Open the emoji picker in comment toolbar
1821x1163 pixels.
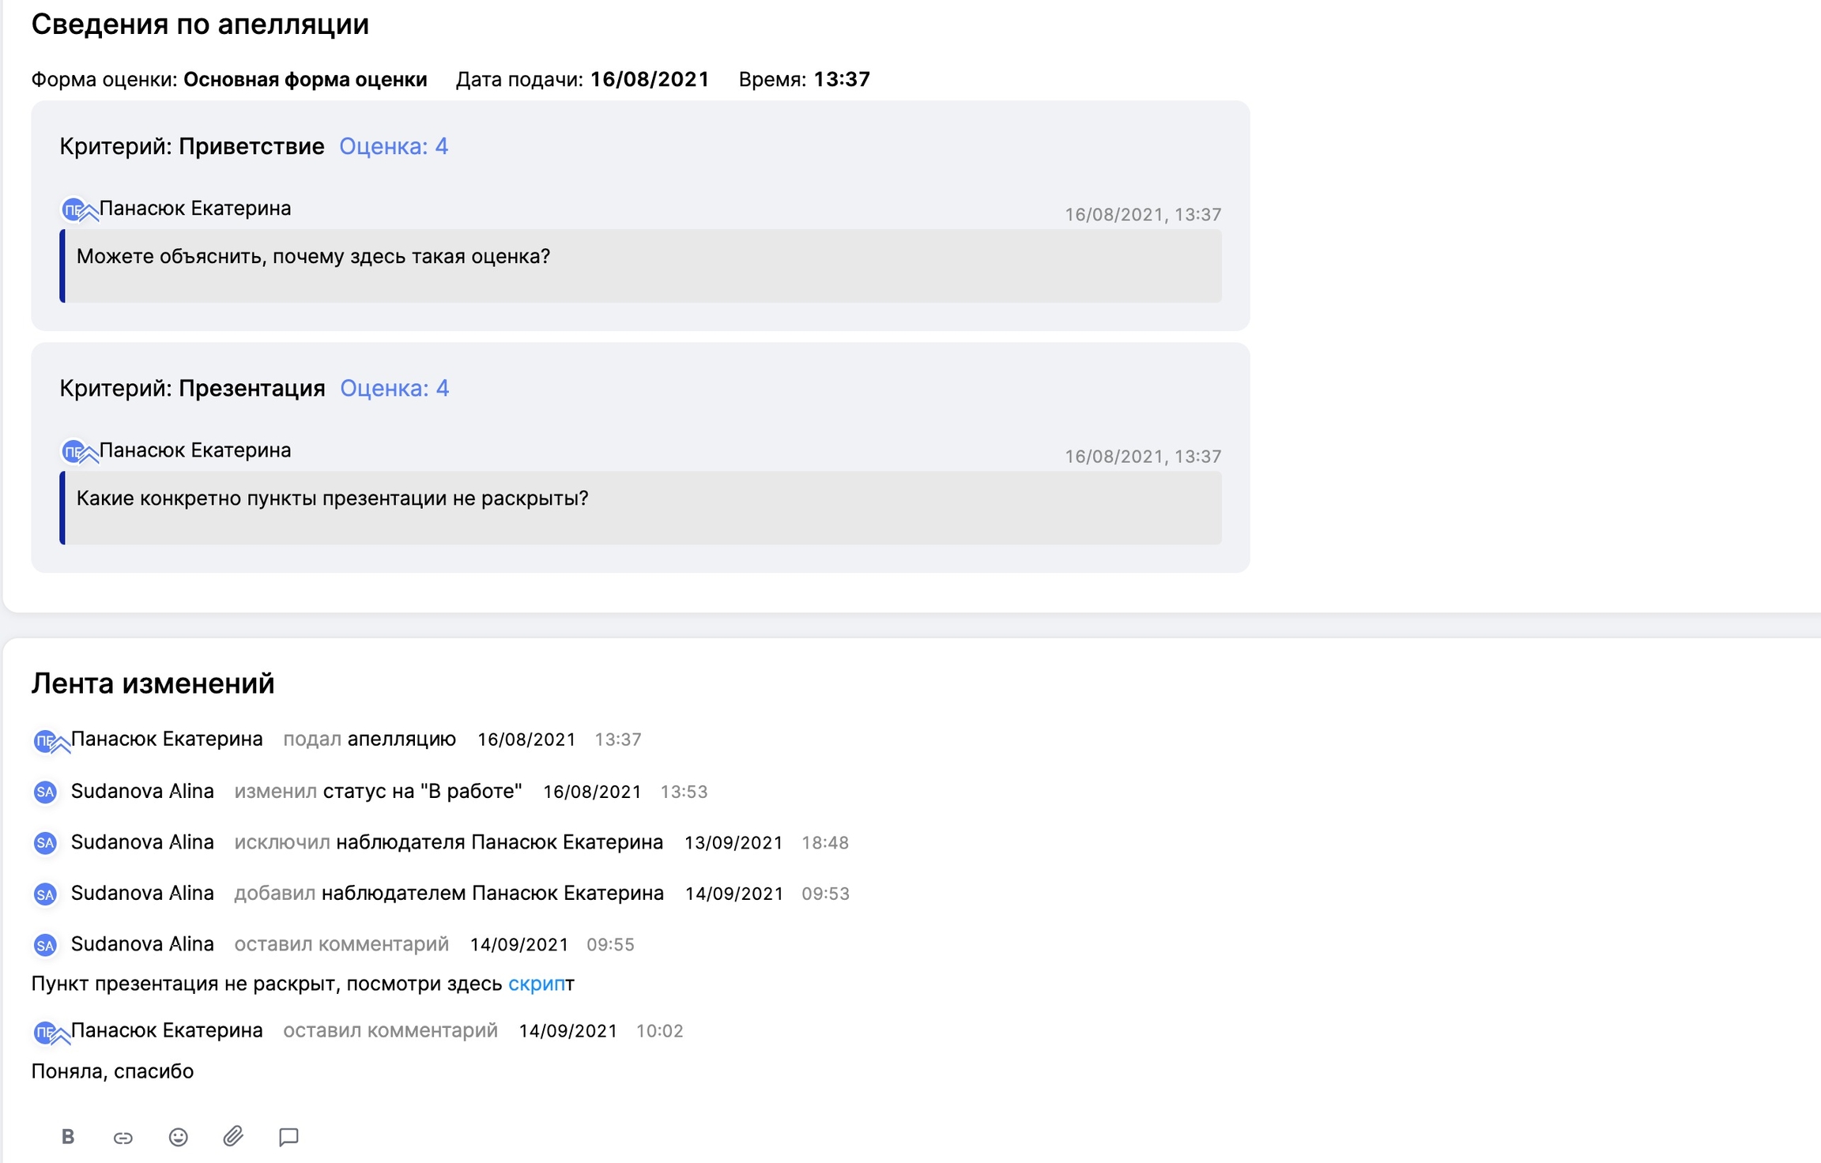[178, 1136]
